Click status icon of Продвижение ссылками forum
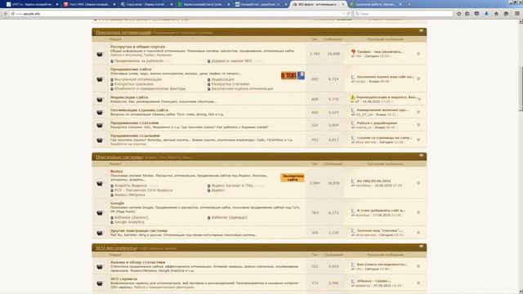Viewport: 523px width, 294px height. [x=100, y=140]
